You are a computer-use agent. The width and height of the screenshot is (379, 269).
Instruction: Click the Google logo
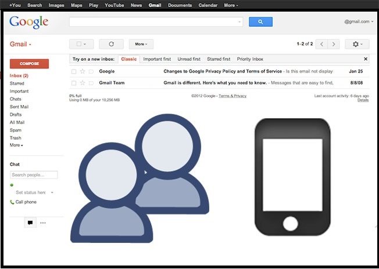tap(28, 22)
